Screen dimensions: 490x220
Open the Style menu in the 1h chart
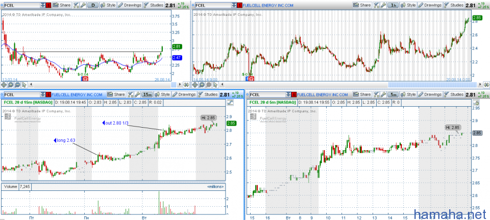[408, 5]
